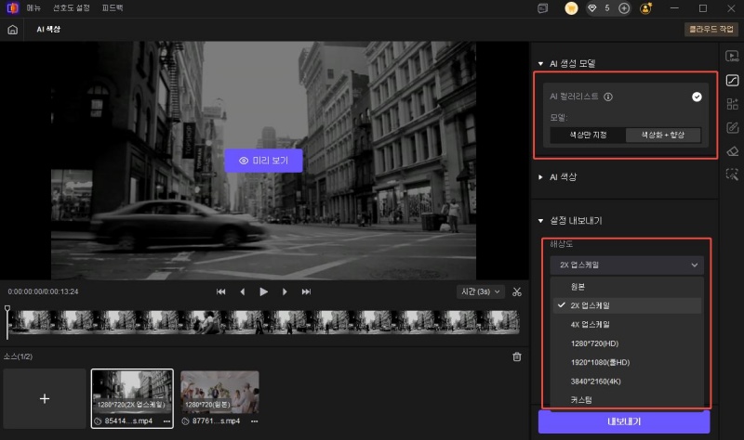This screenshot has height=440, width=744.
Task: Select the 색상만 지정 model option
Action: tap(587, 136)
